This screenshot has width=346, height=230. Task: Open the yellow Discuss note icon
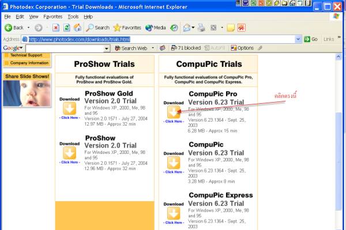[x=231, y=28]
